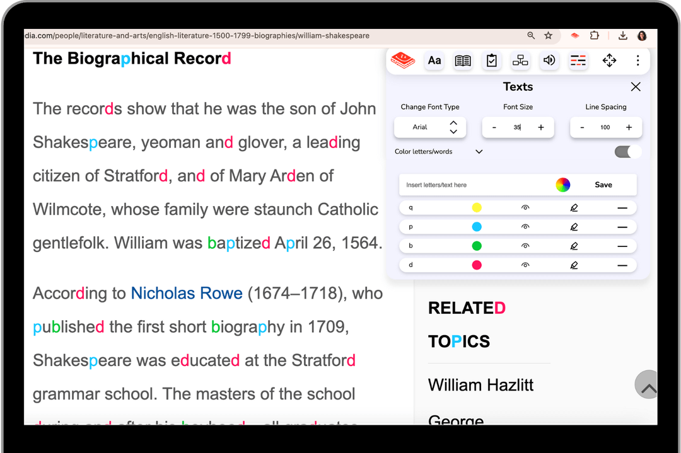Image resolution: width=681 pixels, height=453 pixels.
Task: Open the Arial font type dropdown
Action: click(430, 127)
